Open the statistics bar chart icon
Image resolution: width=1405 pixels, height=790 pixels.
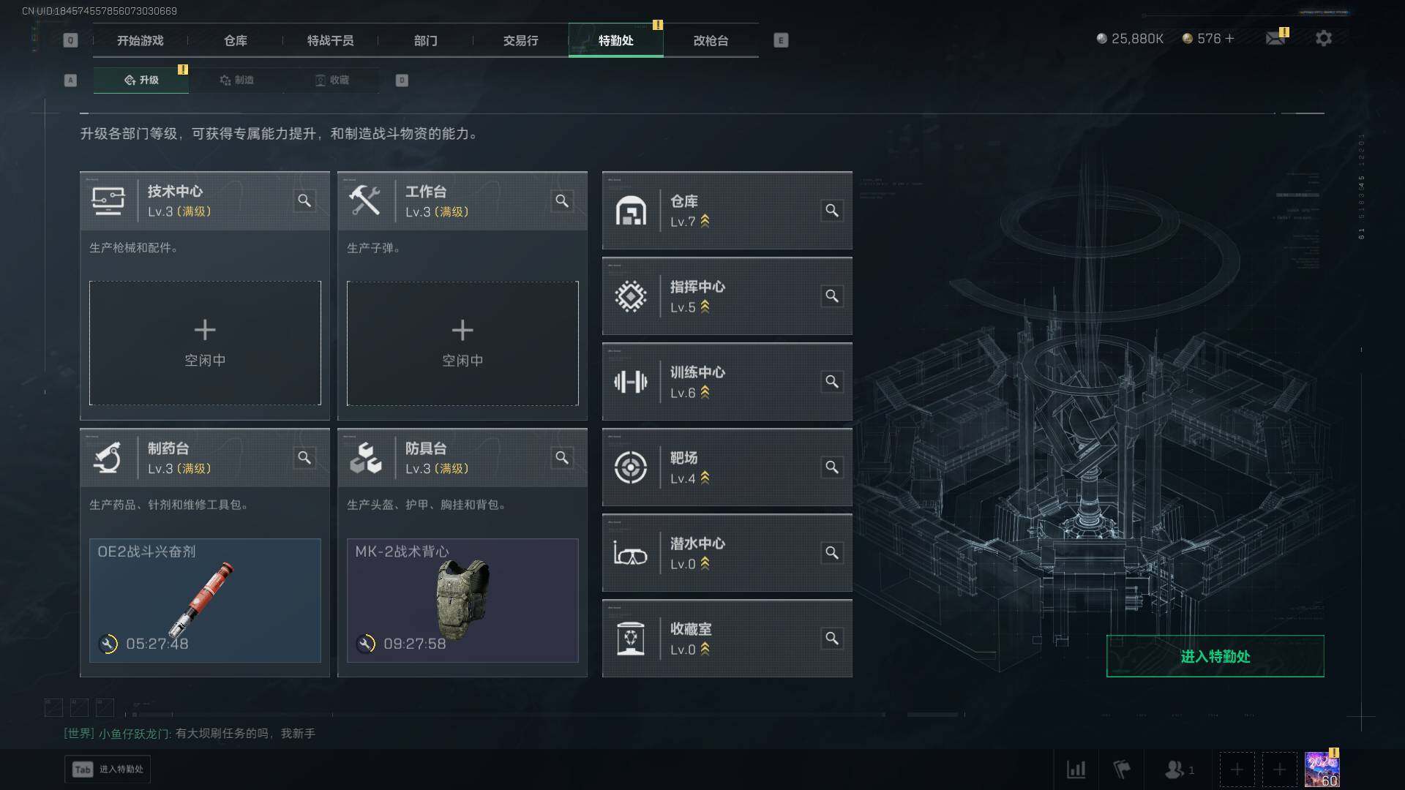point(1076,770)
